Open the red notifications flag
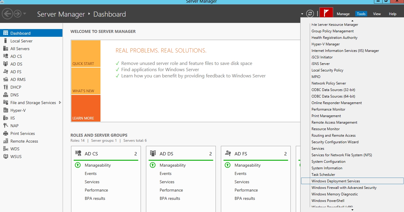The height and width of the screenshot is (212, 404). (x=326, y=13)
